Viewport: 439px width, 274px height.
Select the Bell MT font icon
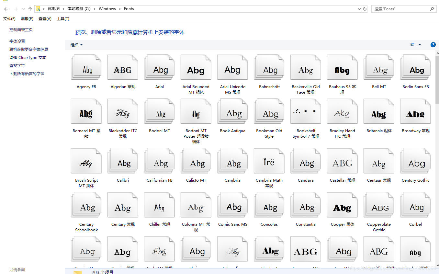tap(379, 67)
